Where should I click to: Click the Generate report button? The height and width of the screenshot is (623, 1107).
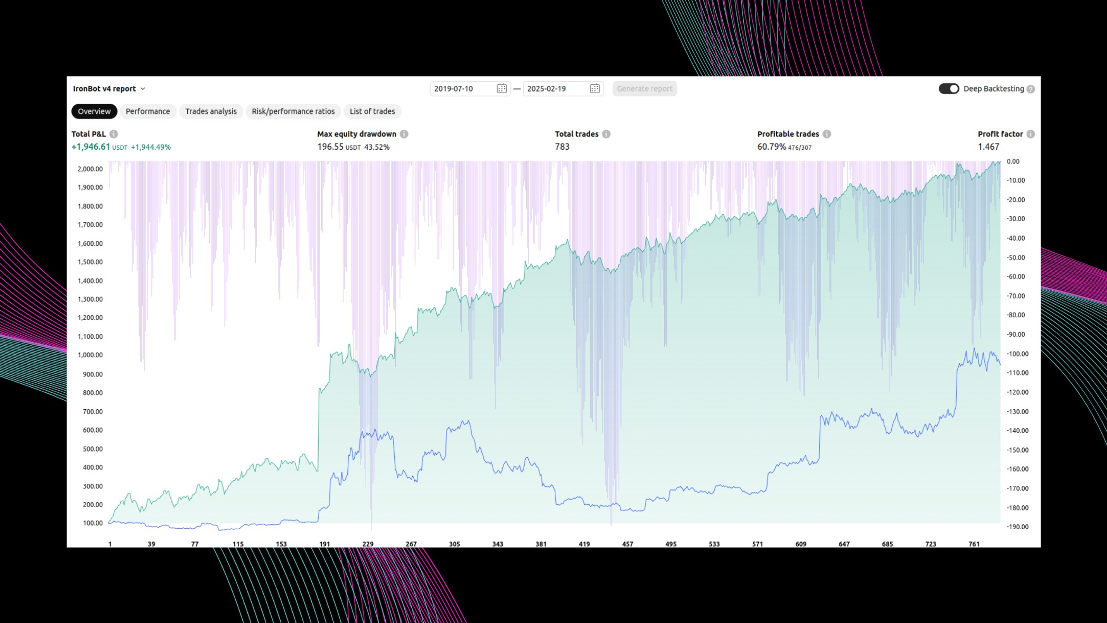645,89
